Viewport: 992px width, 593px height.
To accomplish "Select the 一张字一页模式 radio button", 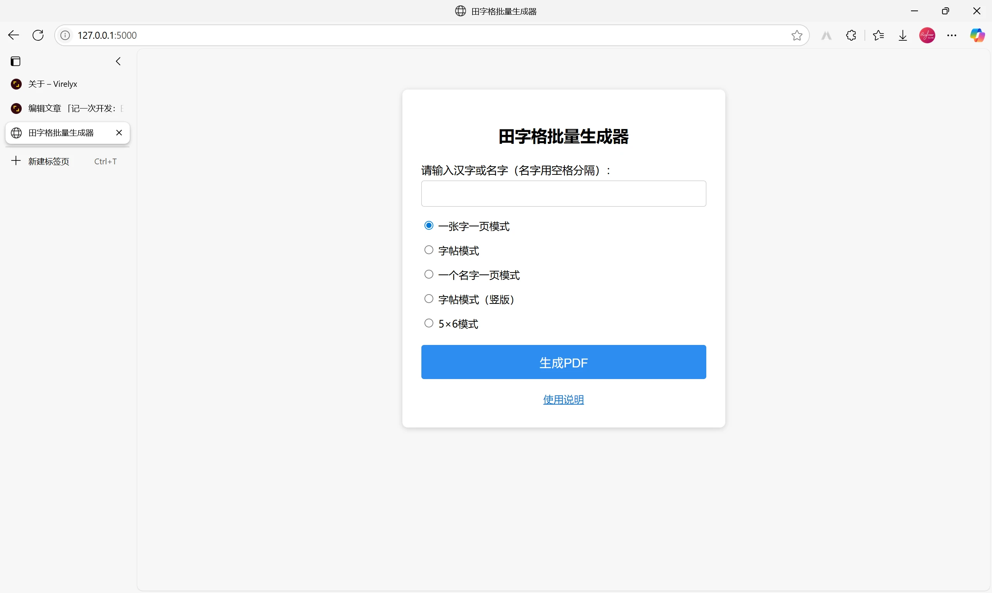I will point(428,225).
